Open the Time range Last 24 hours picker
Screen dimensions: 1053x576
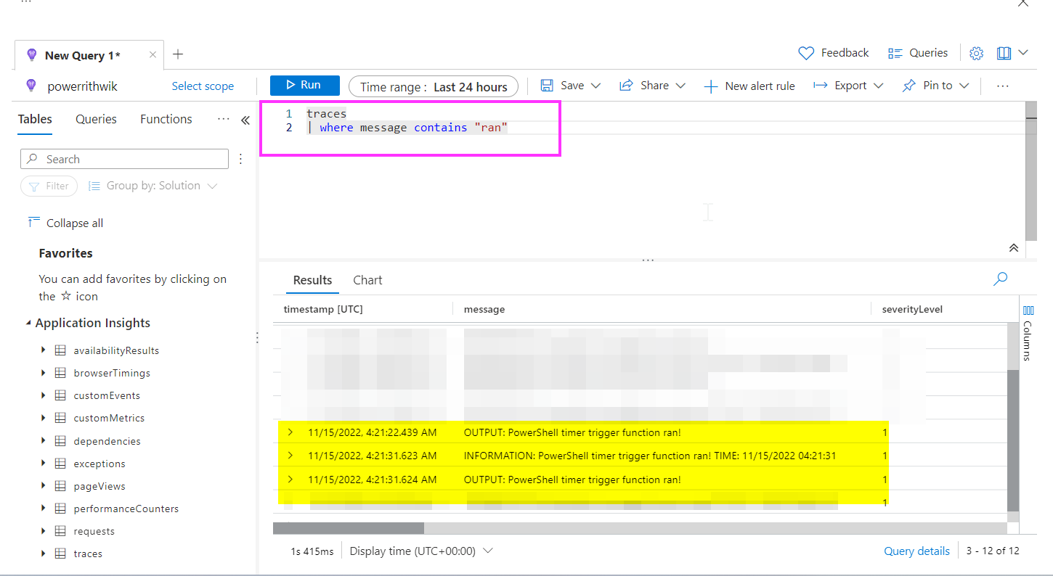tap(434, 86)
